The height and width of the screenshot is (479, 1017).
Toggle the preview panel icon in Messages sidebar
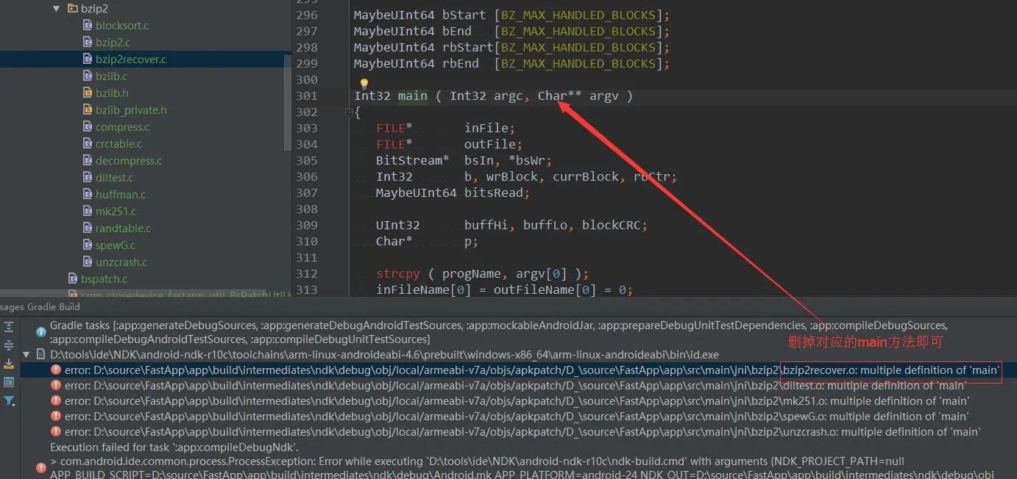tap(9, 382)
